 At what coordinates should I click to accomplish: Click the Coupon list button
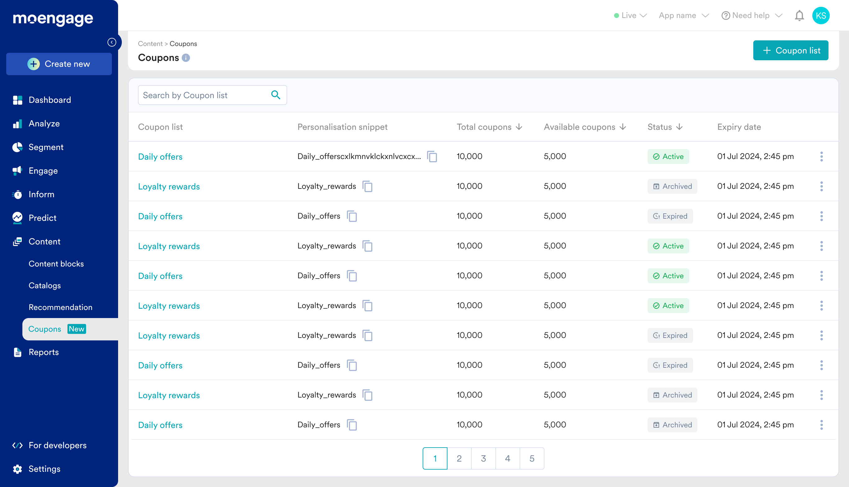(791, 51)
